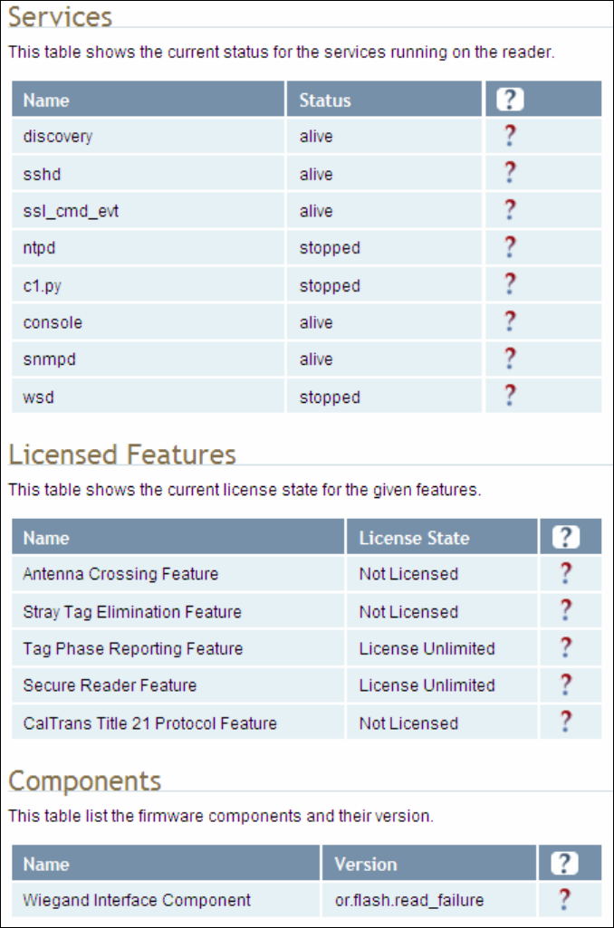Image resolution: width=614 pixels, height=928 pixels.
Task: Click the stopped status of c1.py
Action: click(330, 286)
